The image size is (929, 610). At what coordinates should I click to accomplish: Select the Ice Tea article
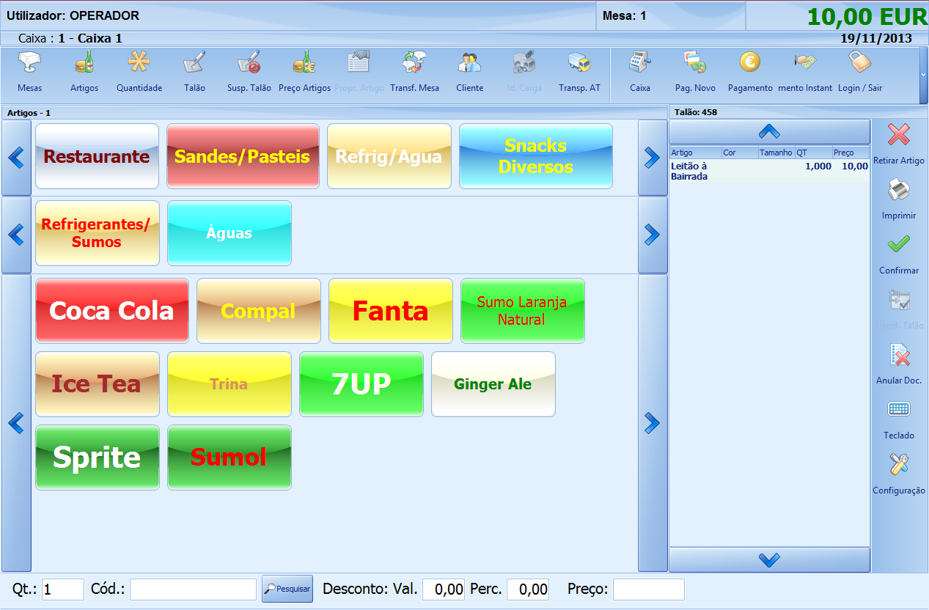[97, 384]
